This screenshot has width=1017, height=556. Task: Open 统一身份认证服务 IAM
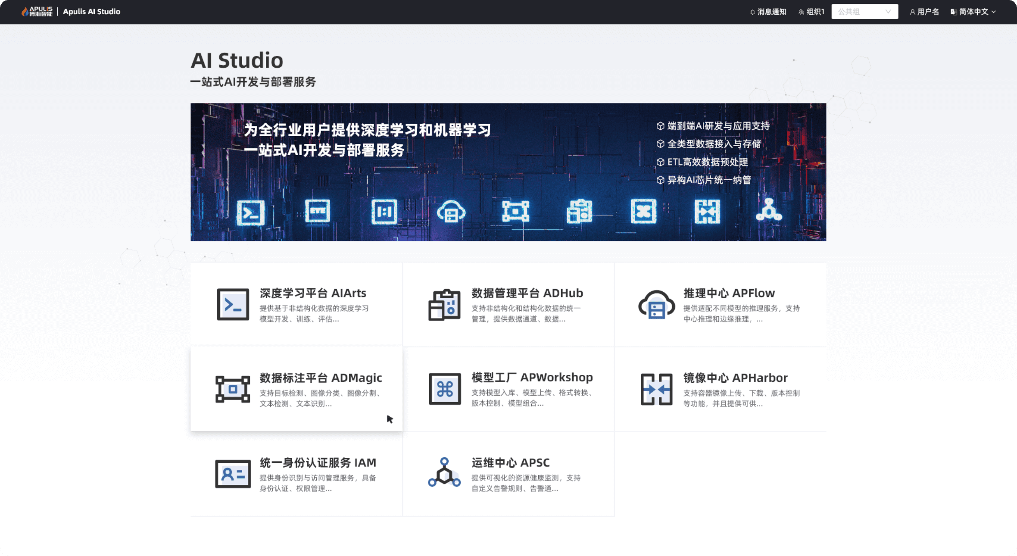click(296, 474)
